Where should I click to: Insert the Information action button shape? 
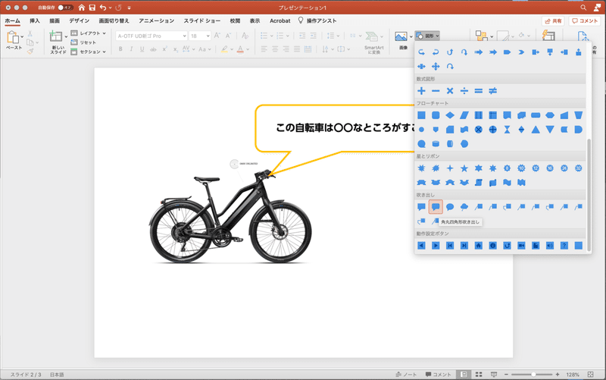493,246
